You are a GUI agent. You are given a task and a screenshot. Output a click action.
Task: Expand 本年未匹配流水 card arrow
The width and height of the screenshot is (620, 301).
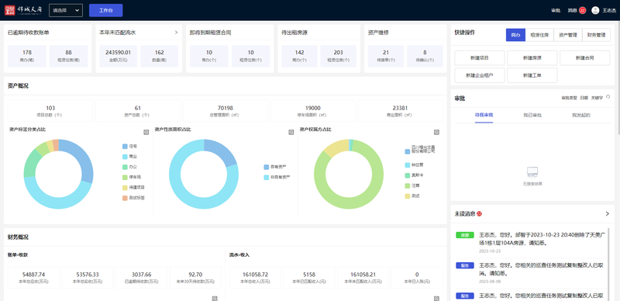(176, 33)
